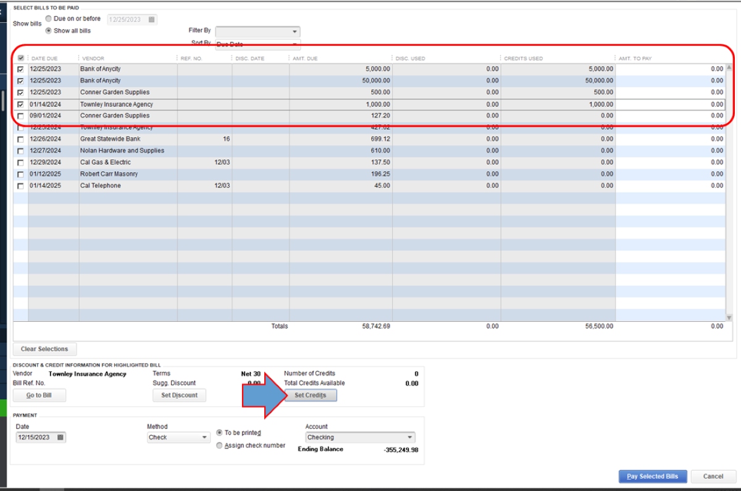Click the payment Date input field
Viewport: 741px width, 491px height.
pos(36,437)
